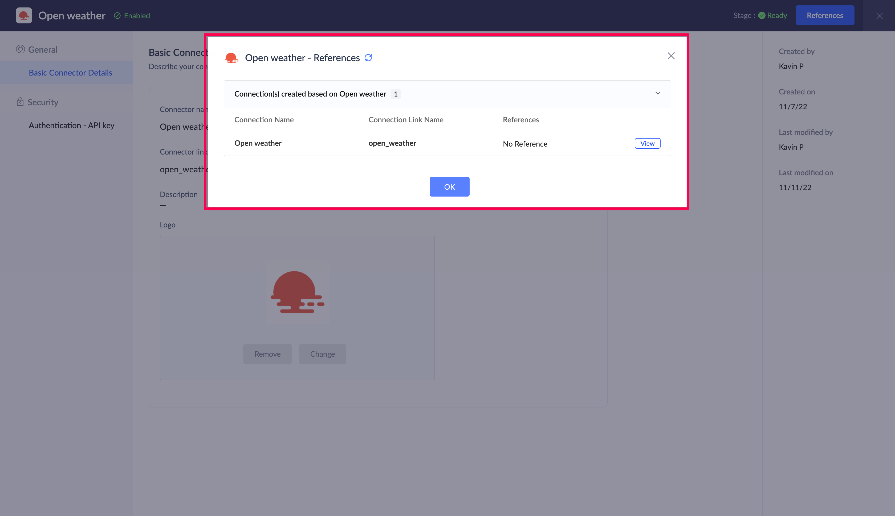This screenshot has width=895, height=516.
Task: Click the Remove logo button
Action: (x=267, y=354)
